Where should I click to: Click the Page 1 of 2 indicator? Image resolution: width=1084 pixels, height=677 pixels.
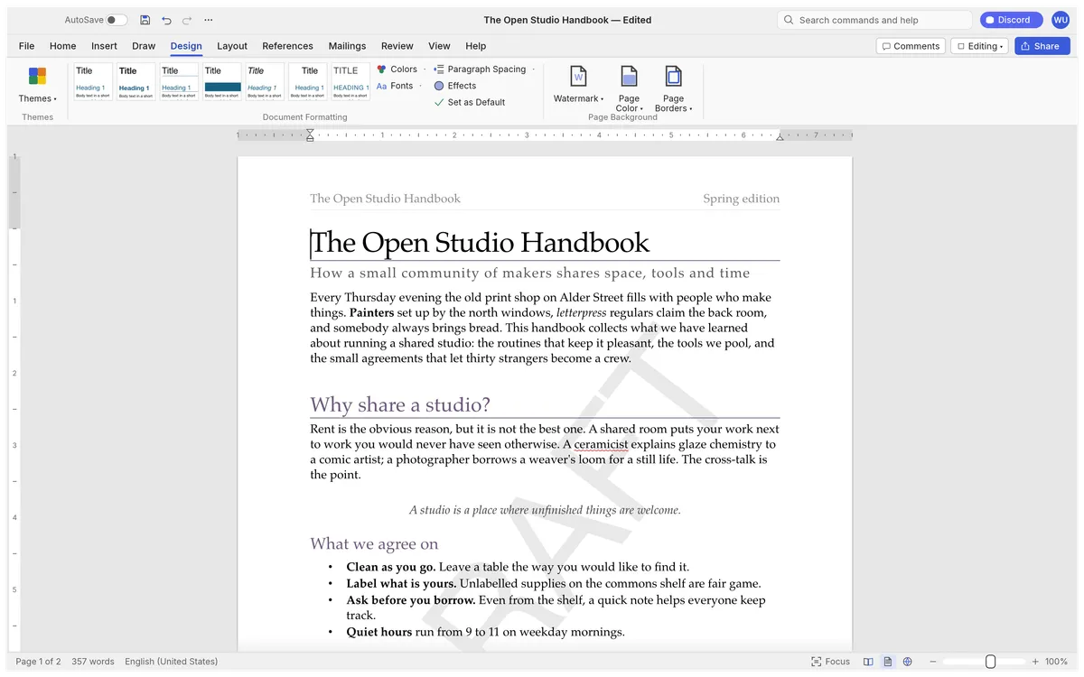pyautogui.click(x=38, y=662)
